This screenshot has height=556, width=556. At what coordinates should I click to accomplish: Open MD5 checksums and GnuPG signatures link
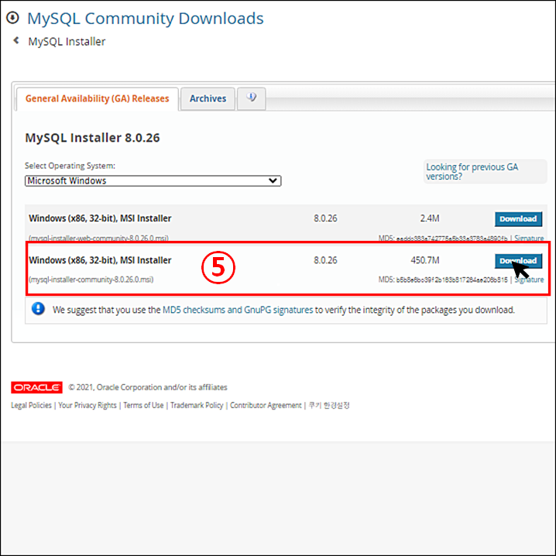[238, 310]
